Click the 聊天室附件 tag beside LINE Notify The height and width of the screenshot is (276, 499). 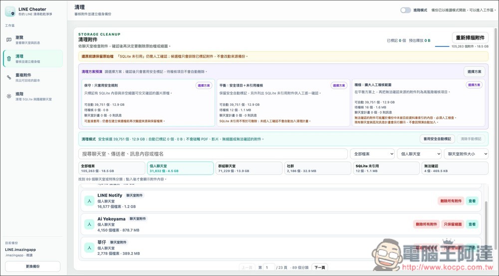pos(135,196)
